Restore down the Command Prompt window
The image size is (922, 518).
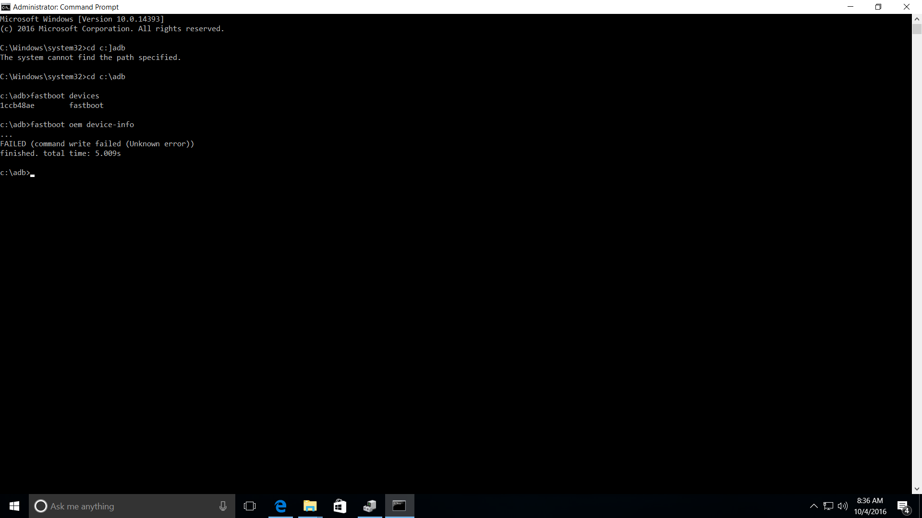[878, 7]
